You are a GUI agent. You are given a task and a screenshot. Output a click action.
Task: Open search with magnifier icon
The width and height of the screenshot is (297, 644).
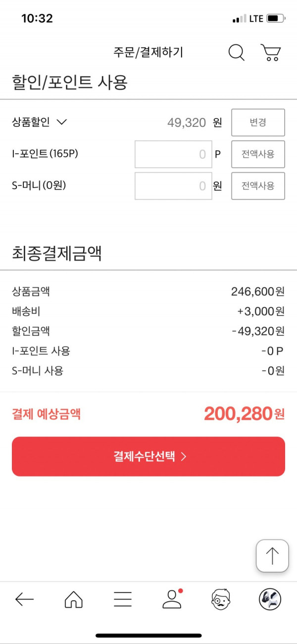tap(237, 52)
